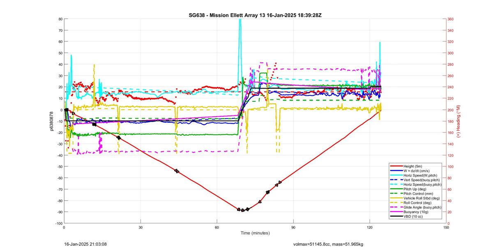Click the left axis tick label "-100"
The width and height of the screenshot is (493, 251).
click(59, 223)
